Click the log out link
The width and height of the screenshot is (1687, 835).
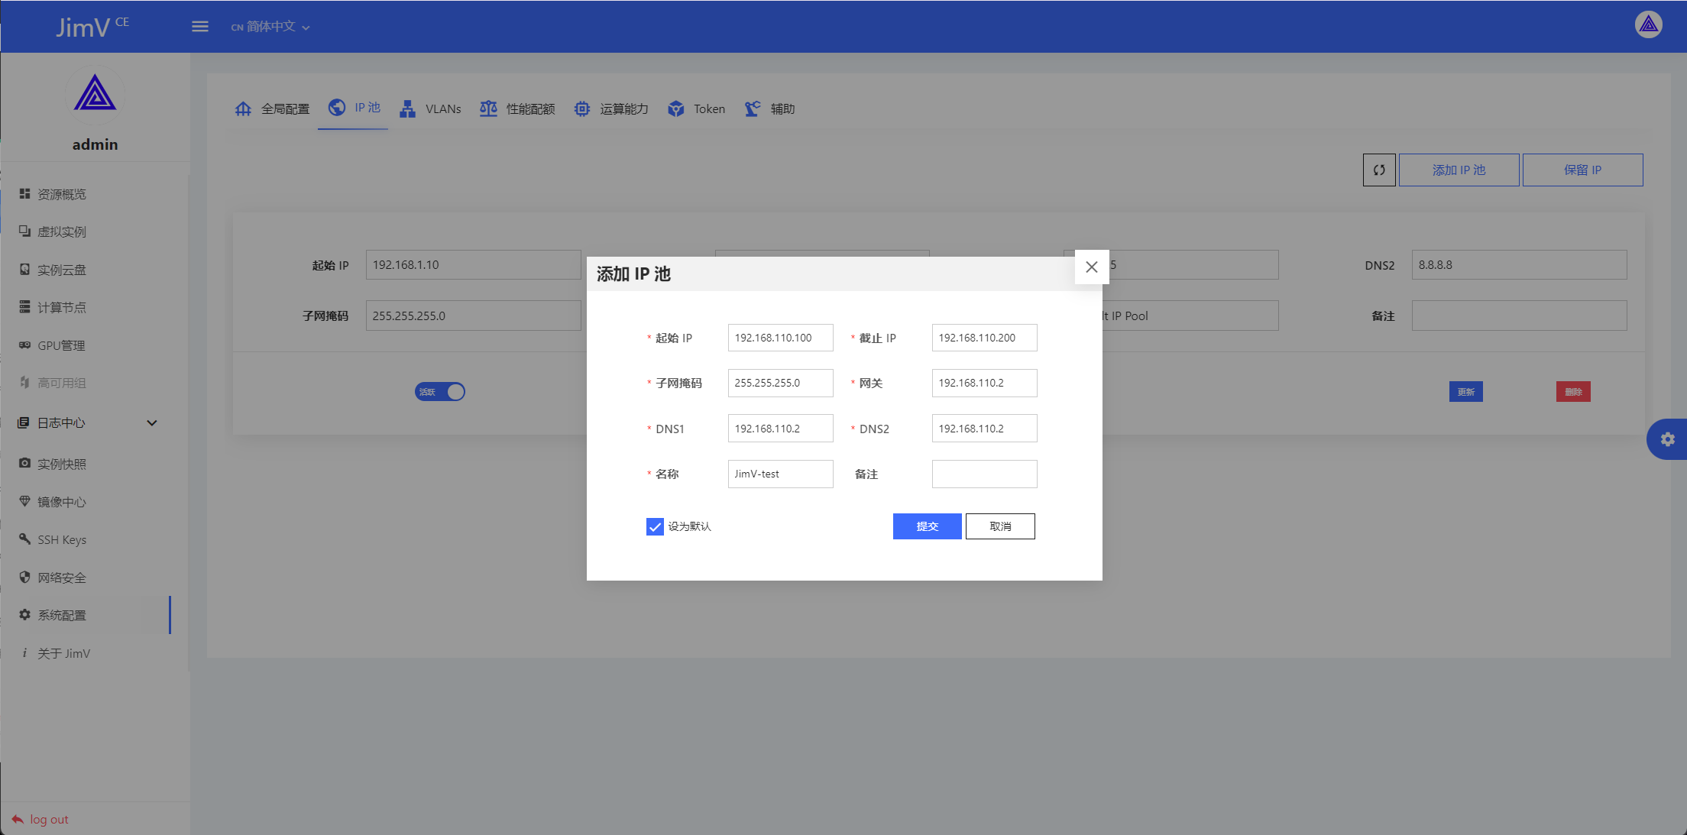(x=40, y=819)
